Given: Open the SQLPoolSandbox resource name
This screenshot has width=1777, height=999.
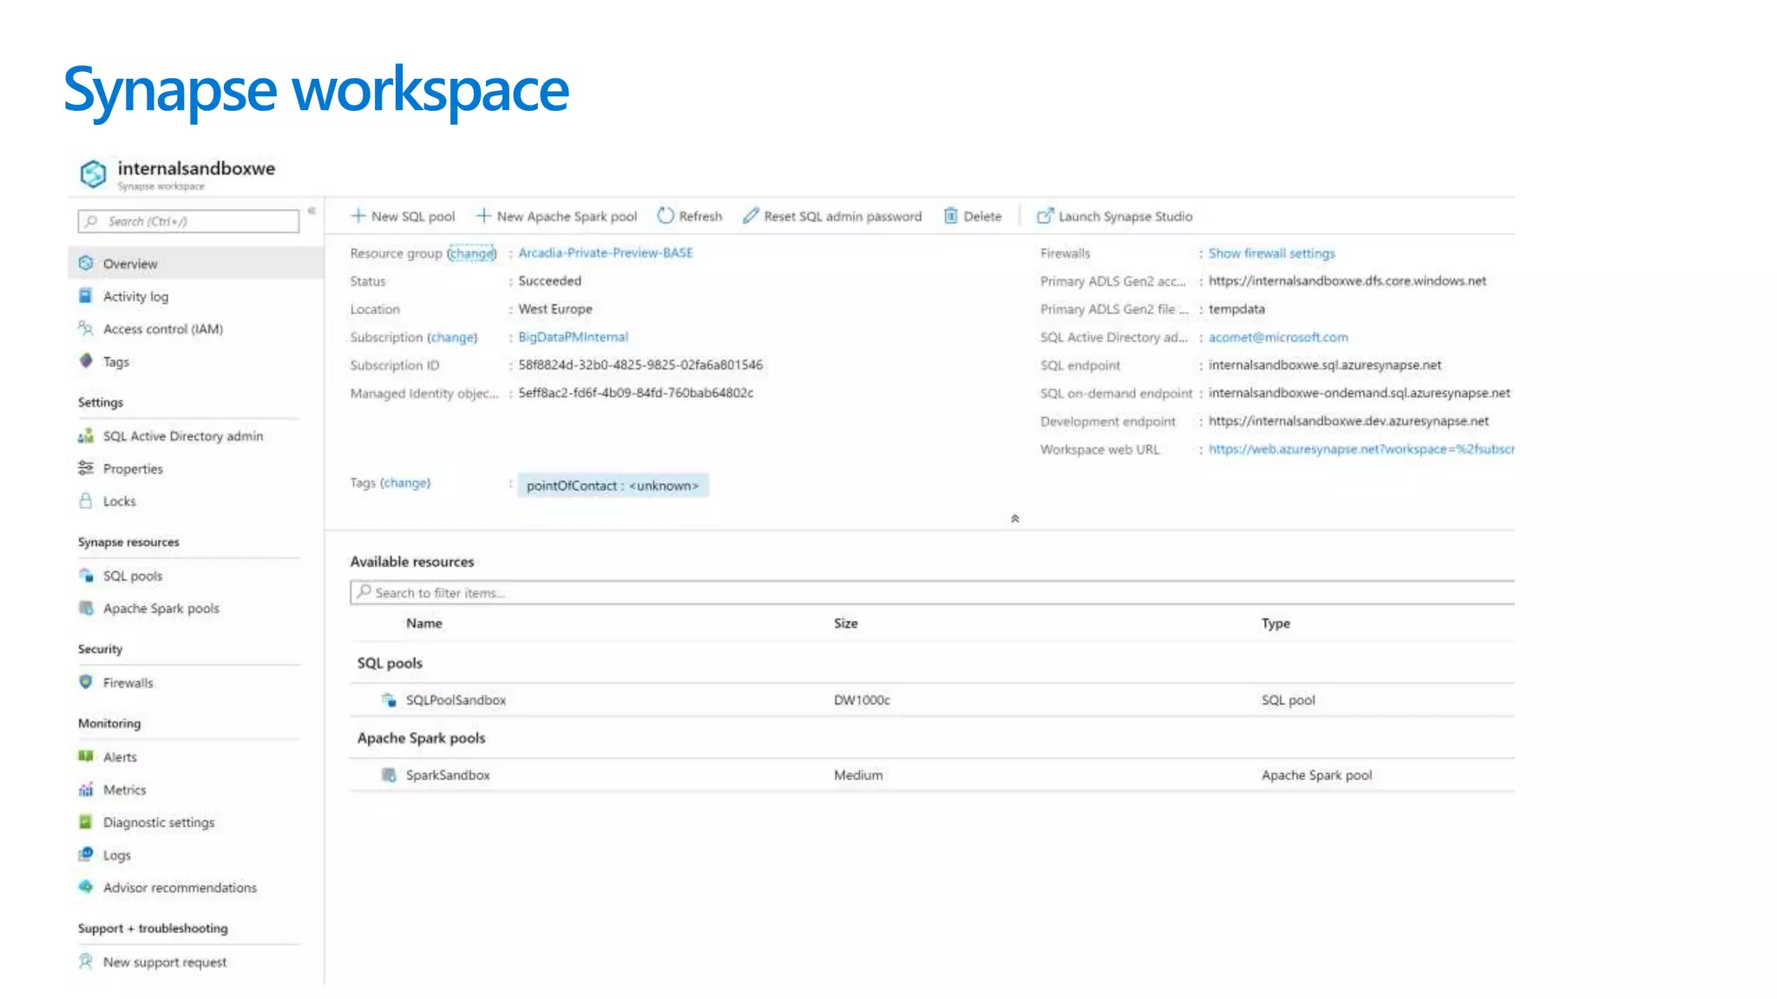Looking at the screenshot, I should [x=456, y=700].
